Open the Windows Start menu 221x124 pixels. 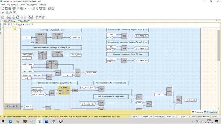[x=3, y=121]
